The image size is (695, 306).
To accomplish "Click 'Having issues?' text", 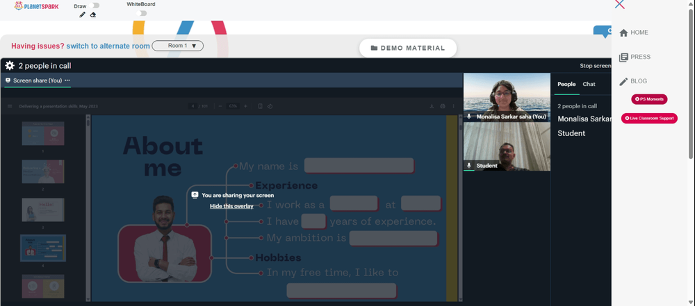I will coord(38,46).
